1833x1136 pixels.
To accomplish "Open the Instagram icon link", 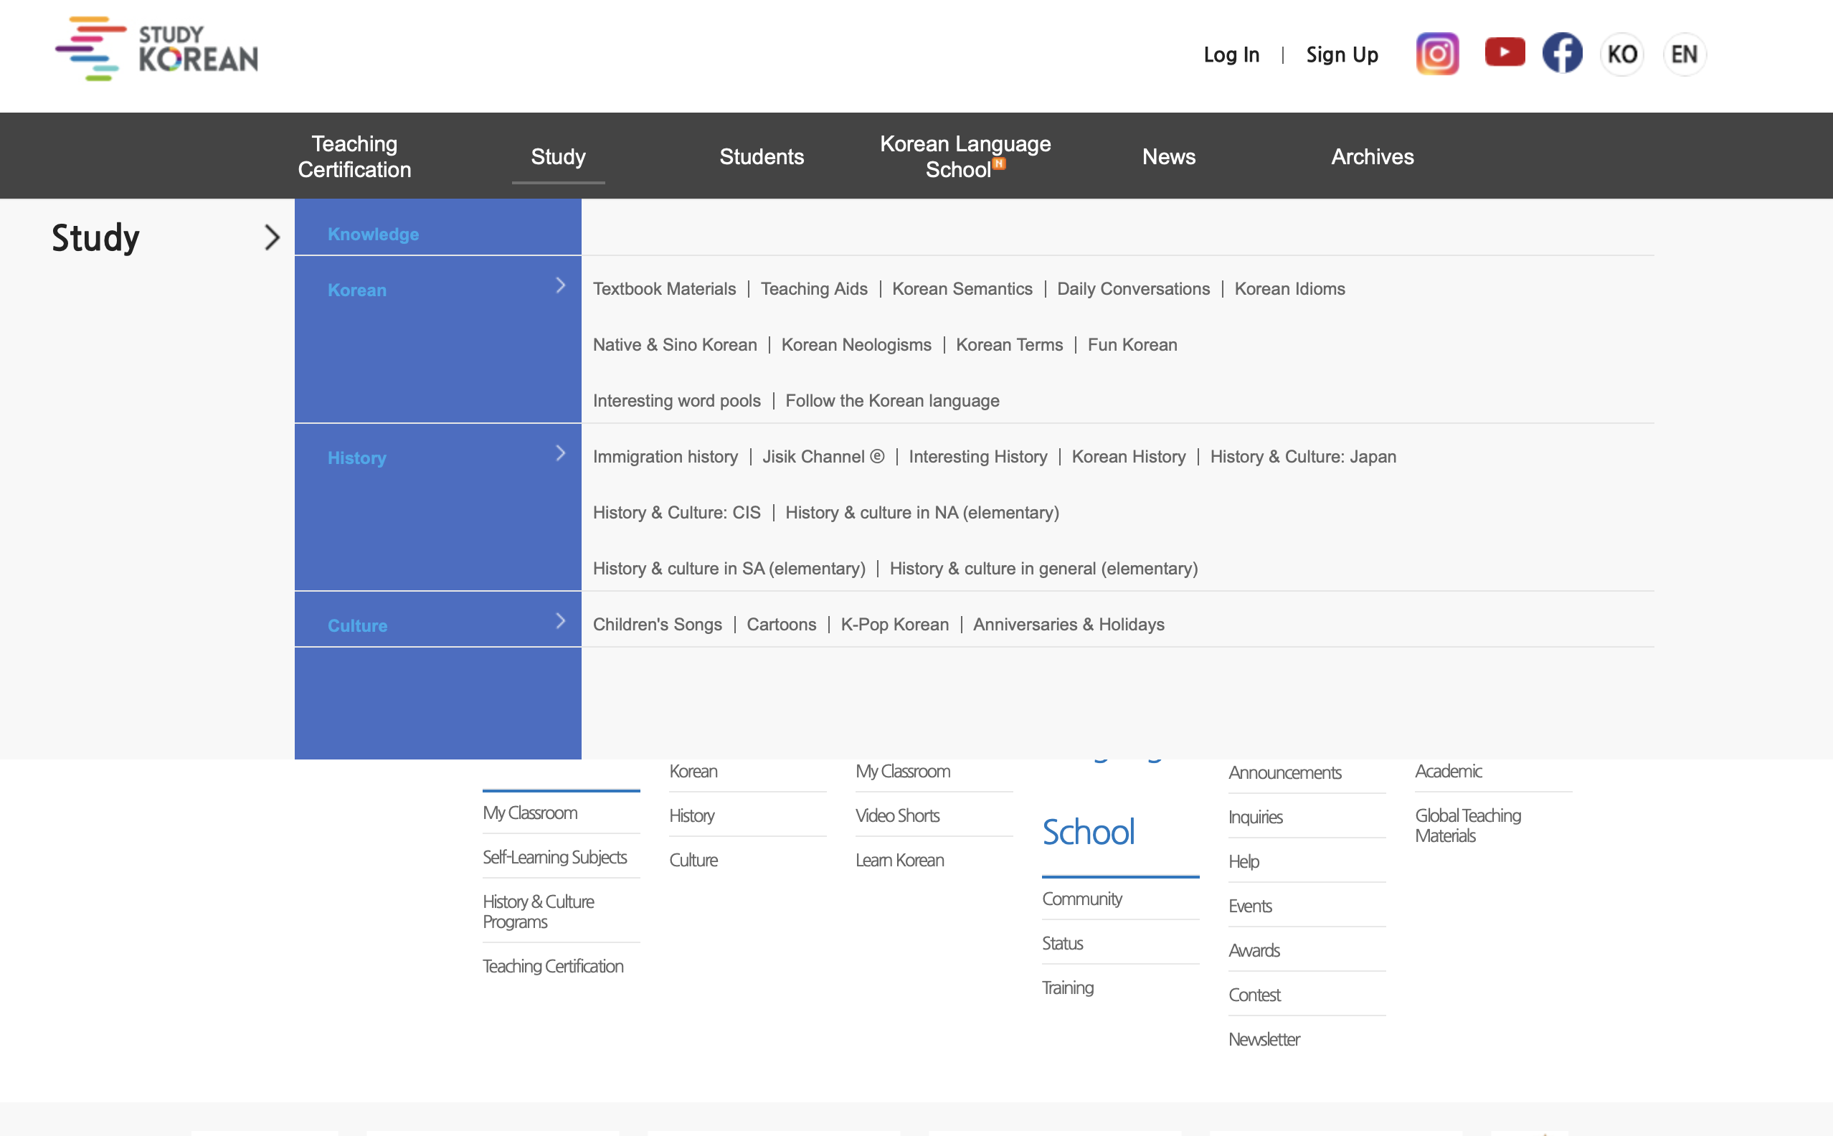I will [1436, 54].
